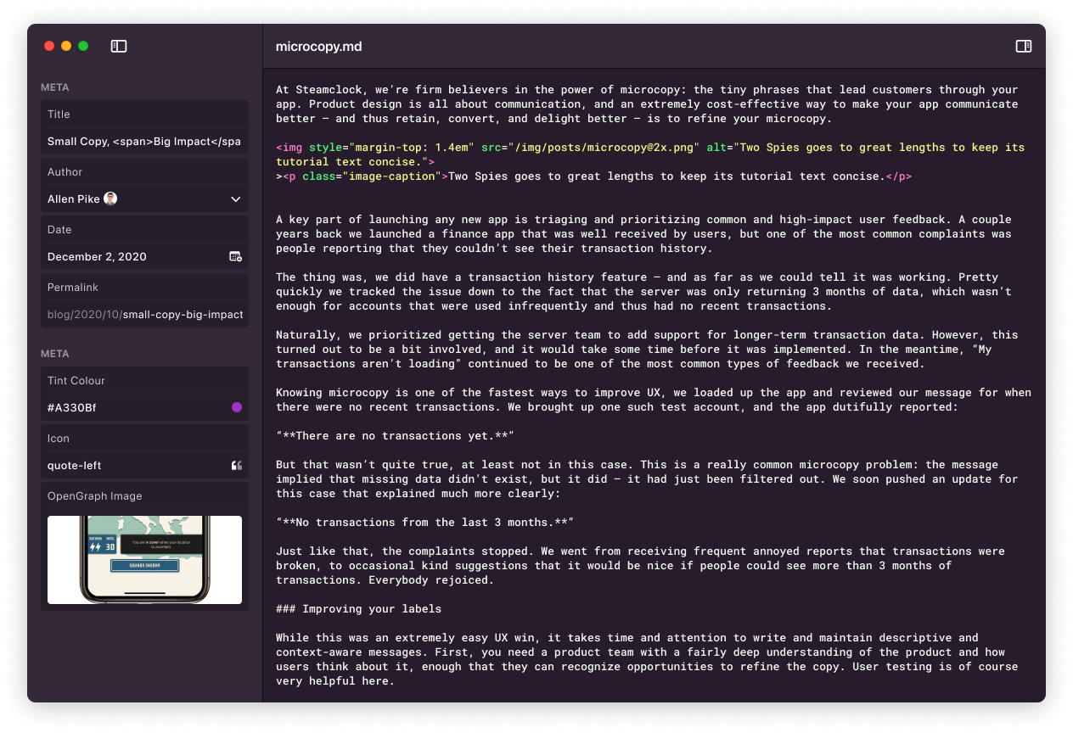Select the OpenGraph image thumbnail
Screen dimensions: 1073x733
pyautogui.click(x=144, y=560)
